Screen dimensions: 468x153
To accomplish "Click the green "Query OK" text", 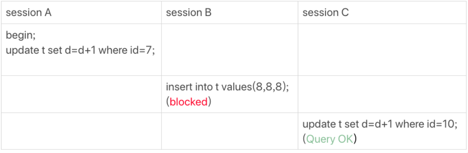I will pyautogui.click(x=329, y=139).
